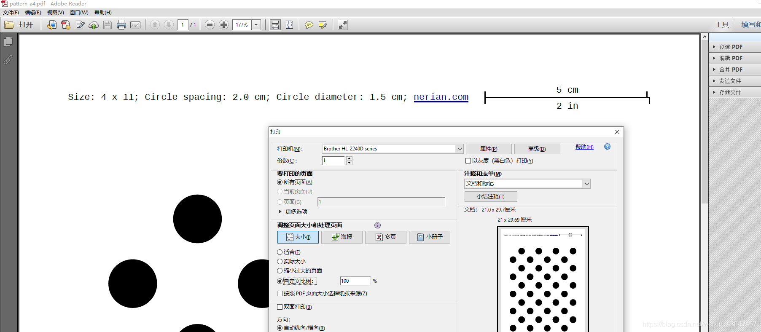This screenshot has height=332, width=761.
Task: Decrease copies with the down stepper
Action: coord(349,163)
